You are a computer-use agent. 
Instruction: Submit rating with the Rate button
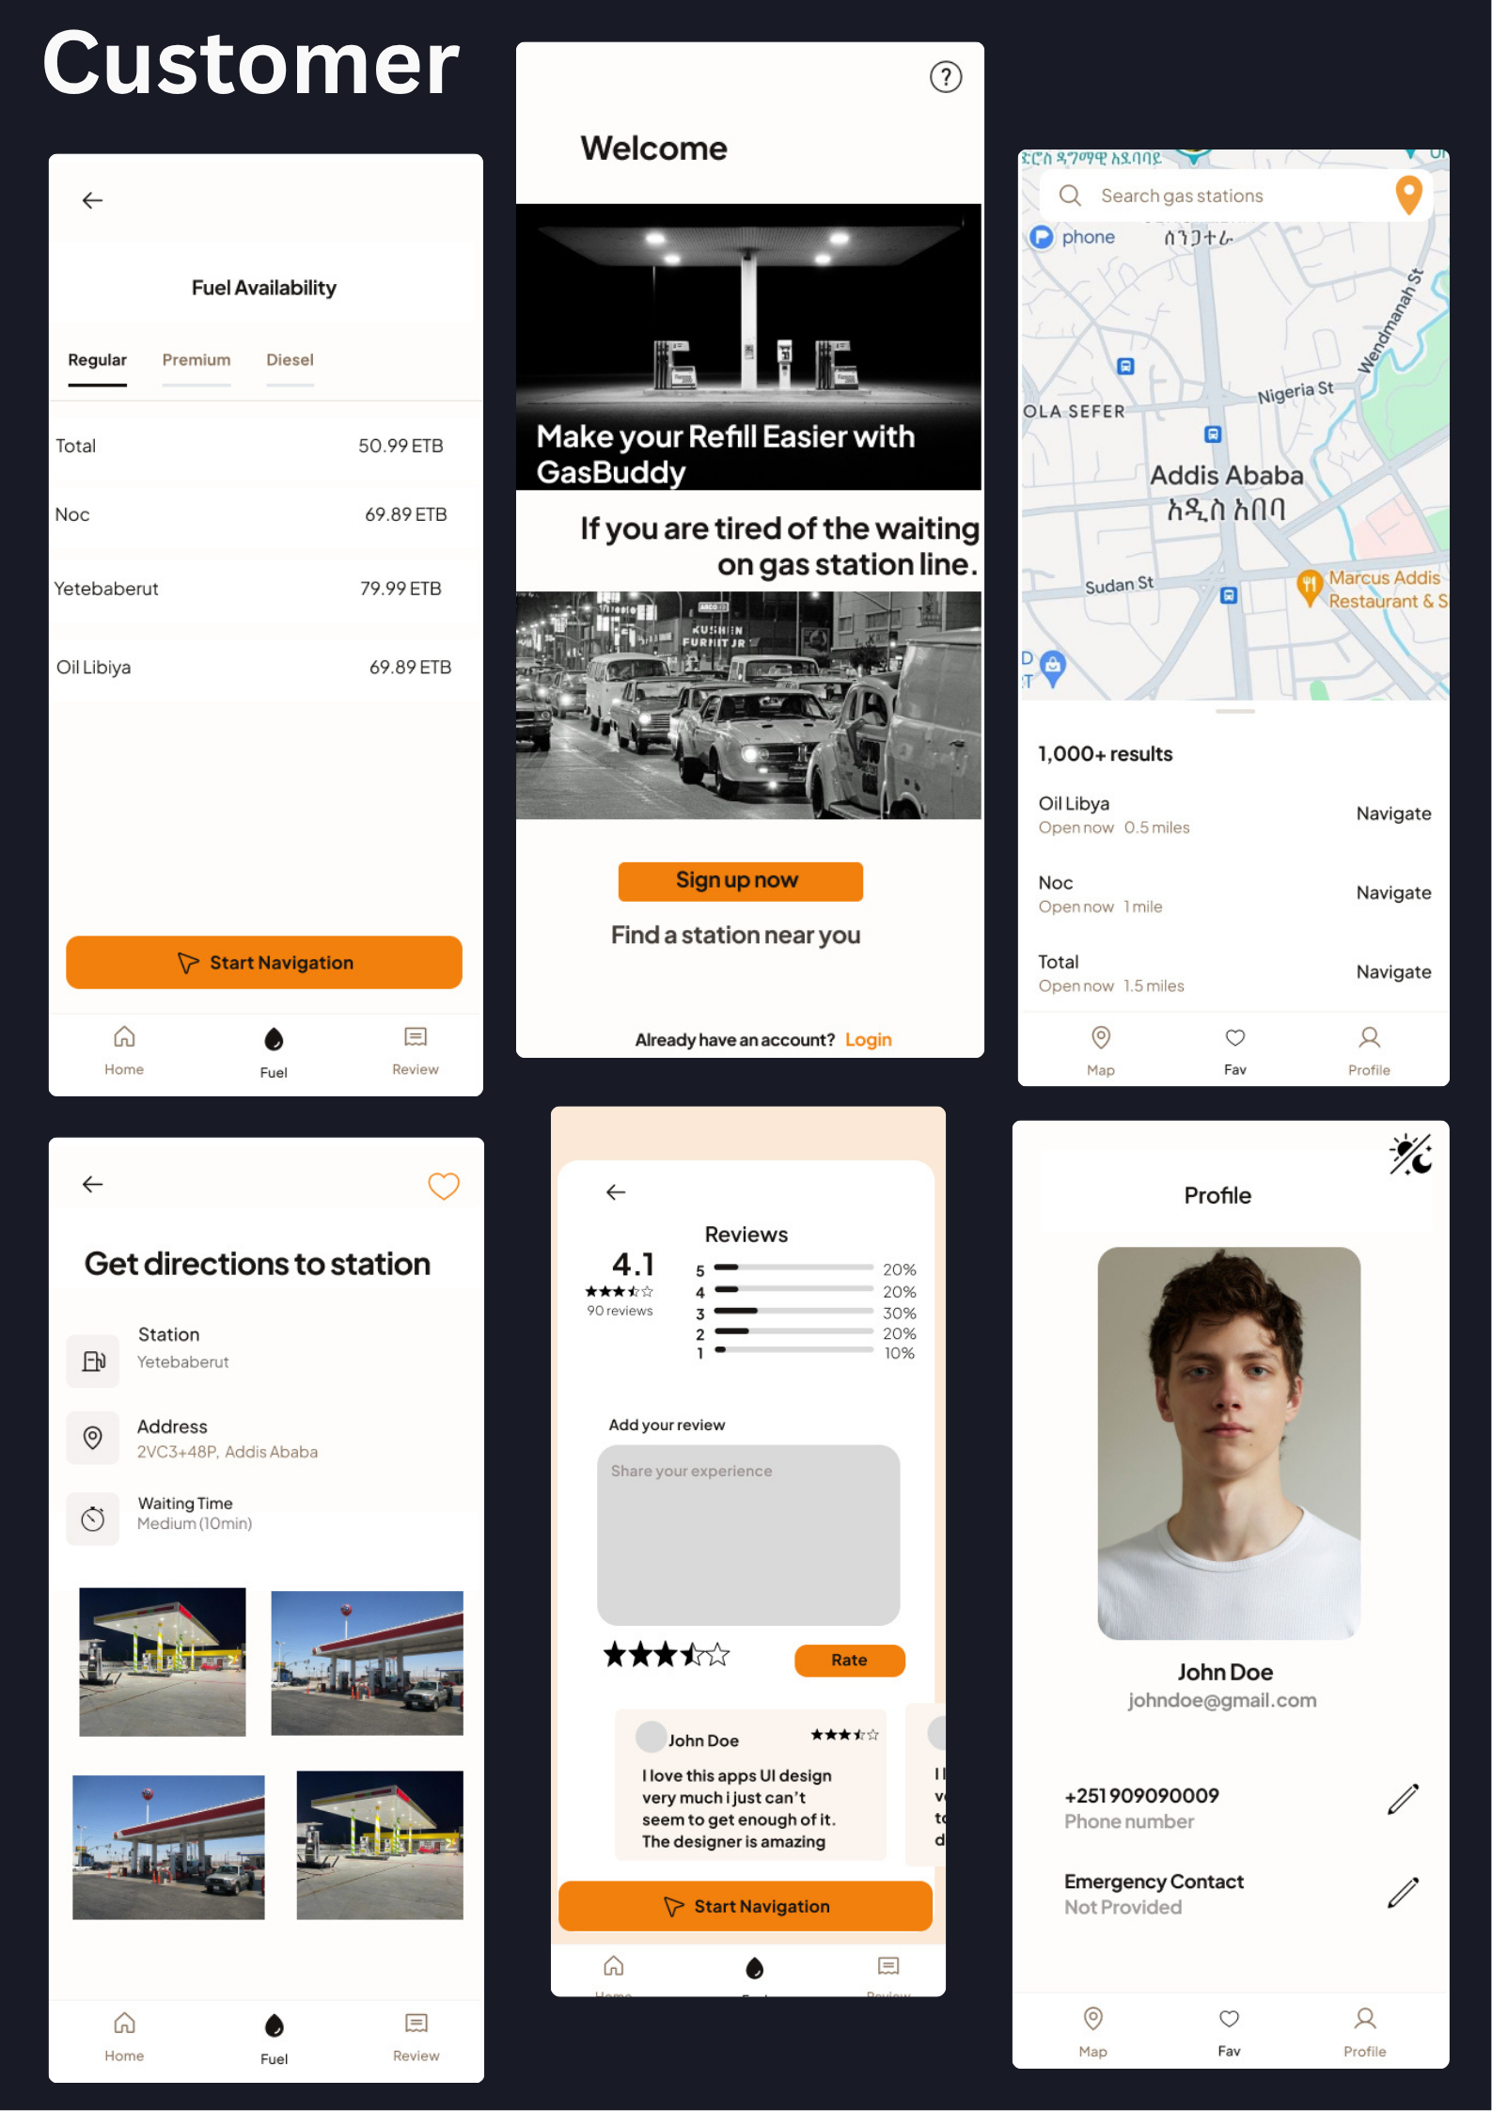click(x=849, y=1660)
